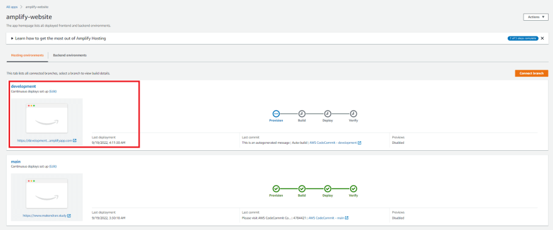
Task: Click 'Please visit AWS CodeCommit' commit text
Action: click(x=266, y=217)
